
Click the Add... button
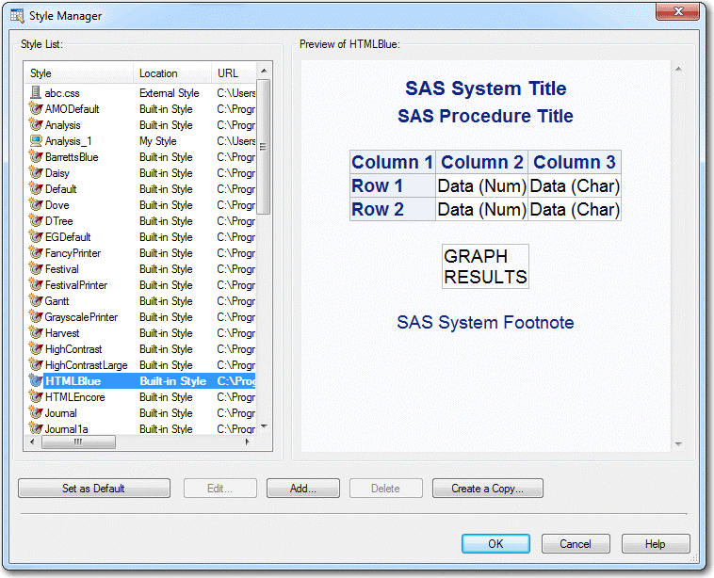click(303, 489)
